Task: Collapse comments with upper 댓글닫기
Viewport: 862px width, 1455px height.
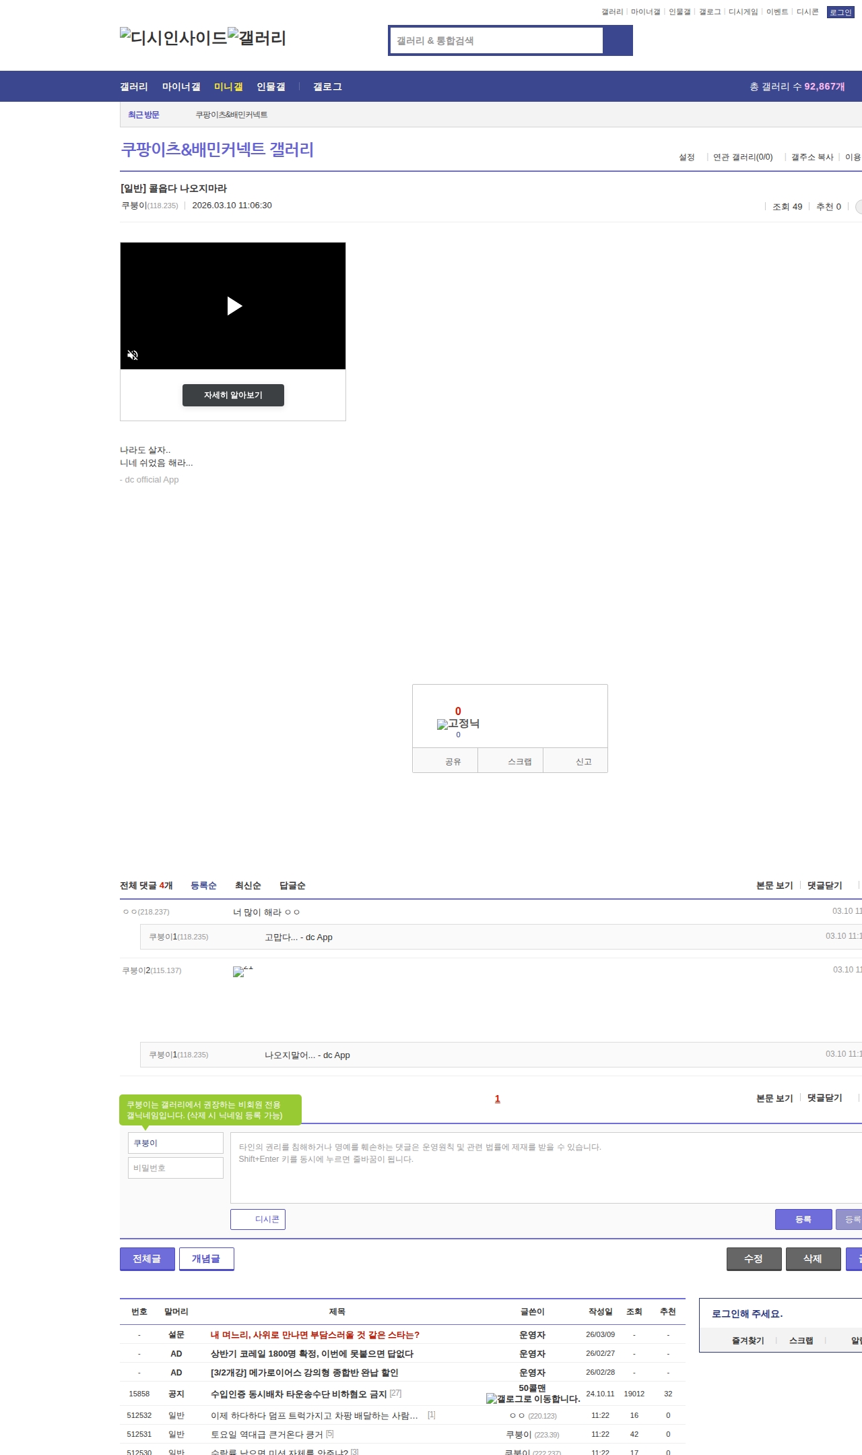Action: pyautogui.click(x=825, y=886)
